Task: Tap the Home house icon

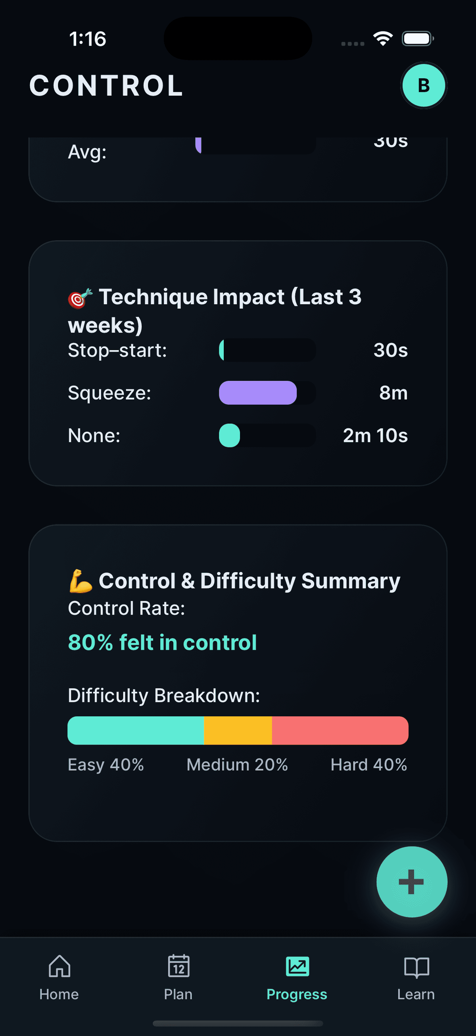Action: pyautogui.click(x=59, y=966)
